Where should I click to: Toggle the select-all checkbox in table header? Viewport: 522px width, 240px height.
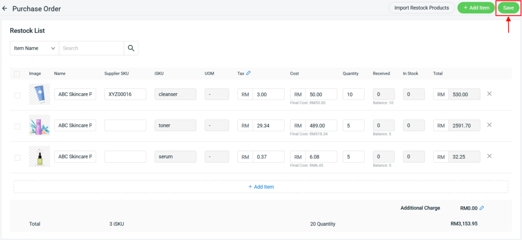17,74
